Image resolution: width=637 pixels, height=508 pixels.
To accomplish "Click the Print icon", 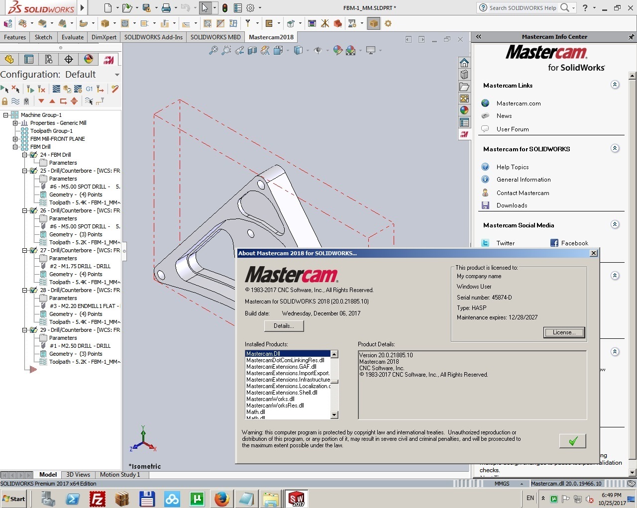I will pos(166,8).
